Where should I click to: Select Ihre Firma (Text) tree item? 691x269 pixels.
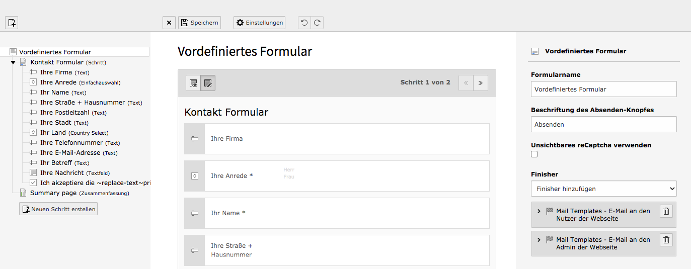click(x=64, y=72)
